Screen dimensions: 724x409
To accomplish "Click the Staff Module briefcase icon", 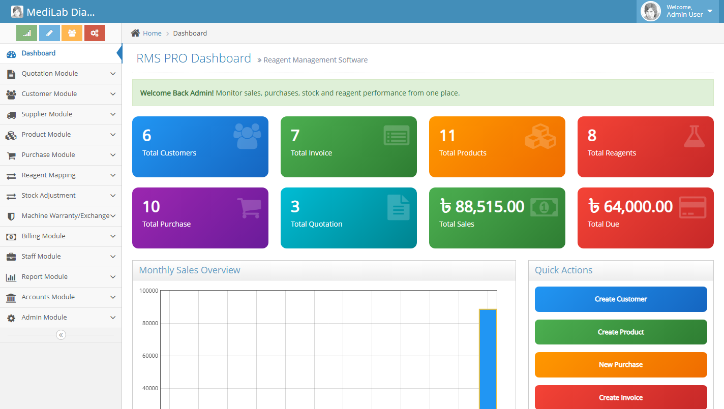I will click(x=11, y=257).
